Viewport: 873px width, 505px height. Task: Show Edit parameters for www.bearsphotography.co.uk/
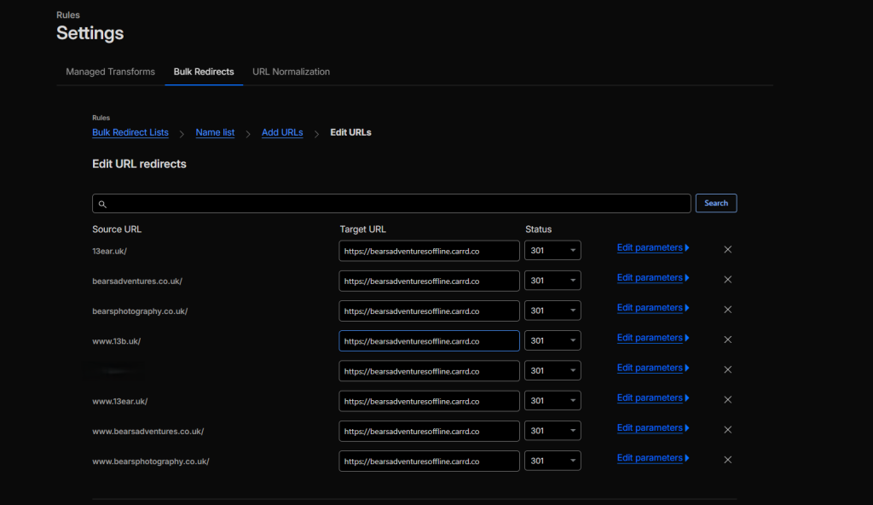tap(652, 458)
